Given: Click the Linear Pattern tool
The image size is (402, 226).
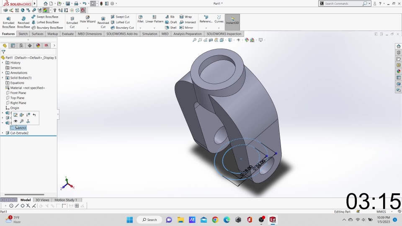Looking at the screenshot, I should 155,19.
